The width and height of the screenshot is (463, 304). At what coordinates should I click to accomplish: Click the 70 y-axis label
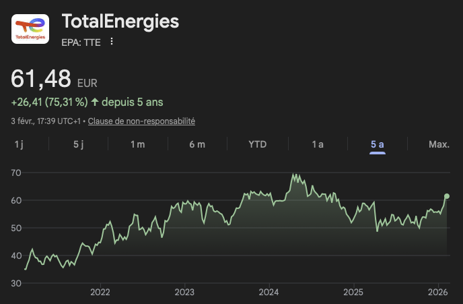pos(16,173)
